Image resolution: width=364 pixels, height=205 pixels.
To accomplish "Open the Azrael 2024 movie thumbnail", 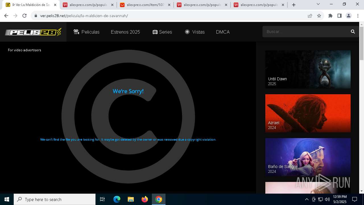I will (x=308, y=113).
